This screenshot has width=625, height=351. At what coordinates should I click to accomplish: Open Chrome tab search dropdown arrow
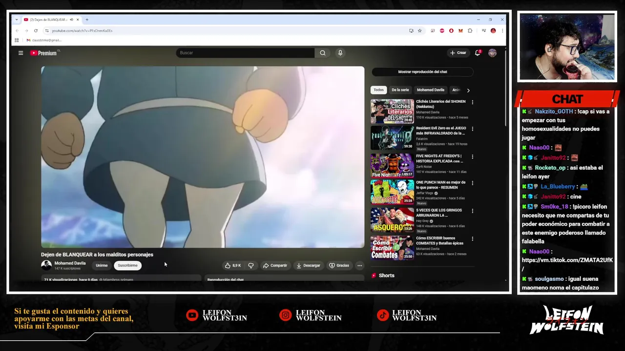pos(17,19)
